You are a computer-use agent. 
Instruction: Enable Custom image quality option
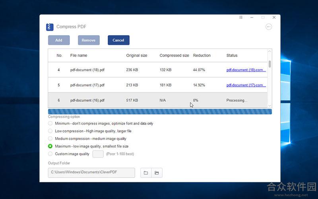(50, 154)
